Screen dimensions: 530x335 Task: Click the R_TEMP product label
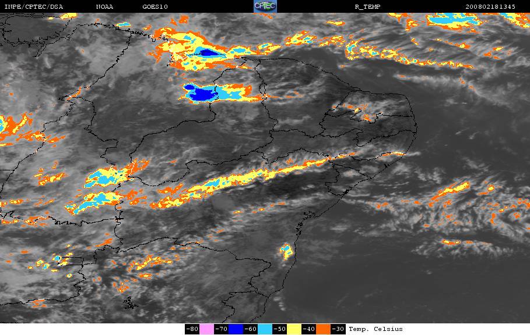(367, 7)
